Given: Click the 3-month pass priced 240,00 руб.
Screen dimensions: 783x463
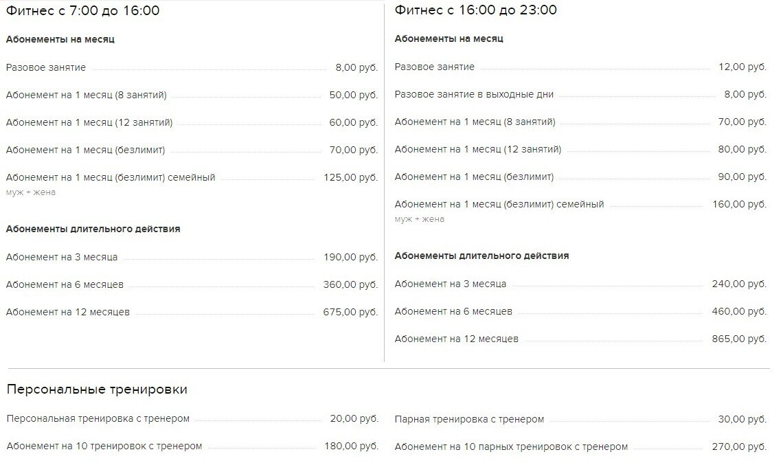Looking at the screenshot, I should tap(451, 284).
